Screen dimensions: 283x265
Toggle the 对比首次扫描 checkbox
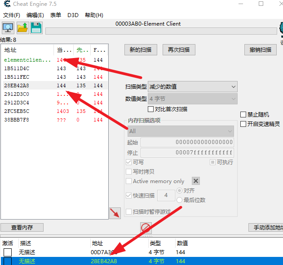150,109
